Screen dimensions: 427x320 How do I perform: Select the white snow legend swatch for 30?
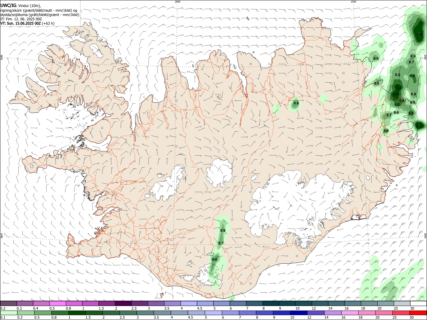pos(418,303)
